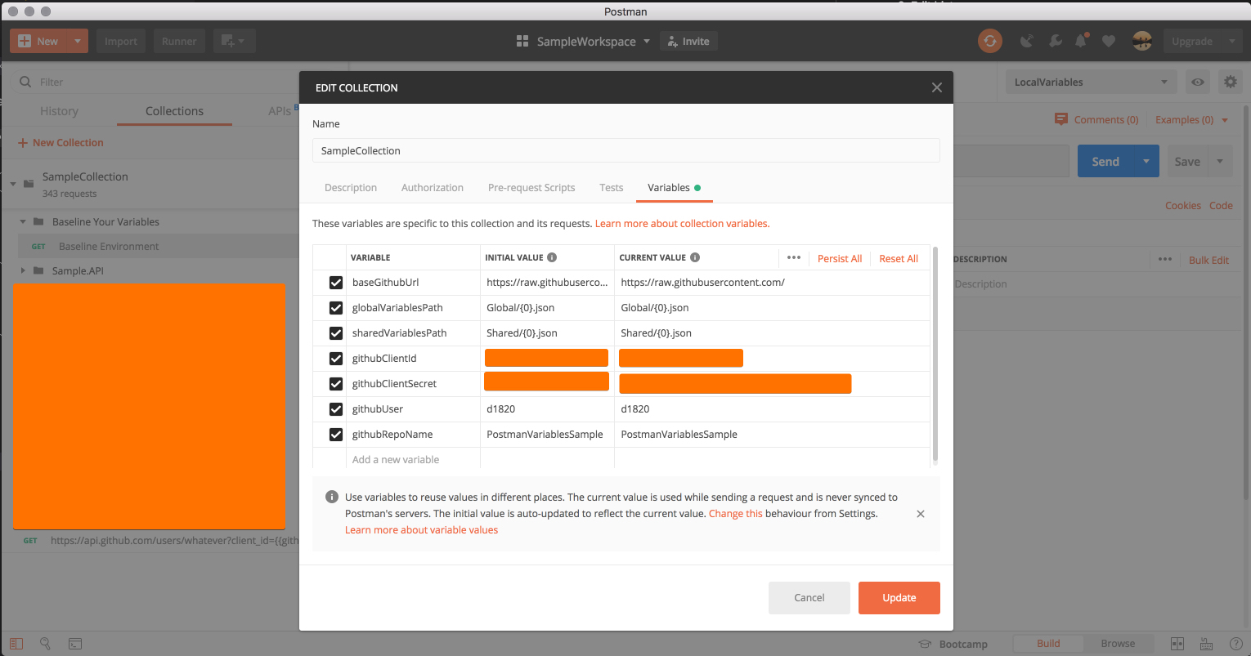Screen dimensions: 1251x656
Task: Uncheck the githubClientId variable
Action: [x=335, y=359]
